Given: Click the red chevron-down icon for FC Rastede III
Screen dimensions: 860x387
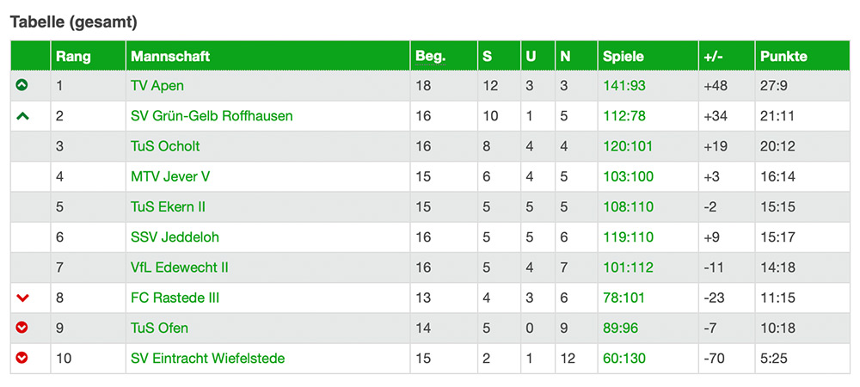Looking at the screenshot, I should (x=22, y=298).
